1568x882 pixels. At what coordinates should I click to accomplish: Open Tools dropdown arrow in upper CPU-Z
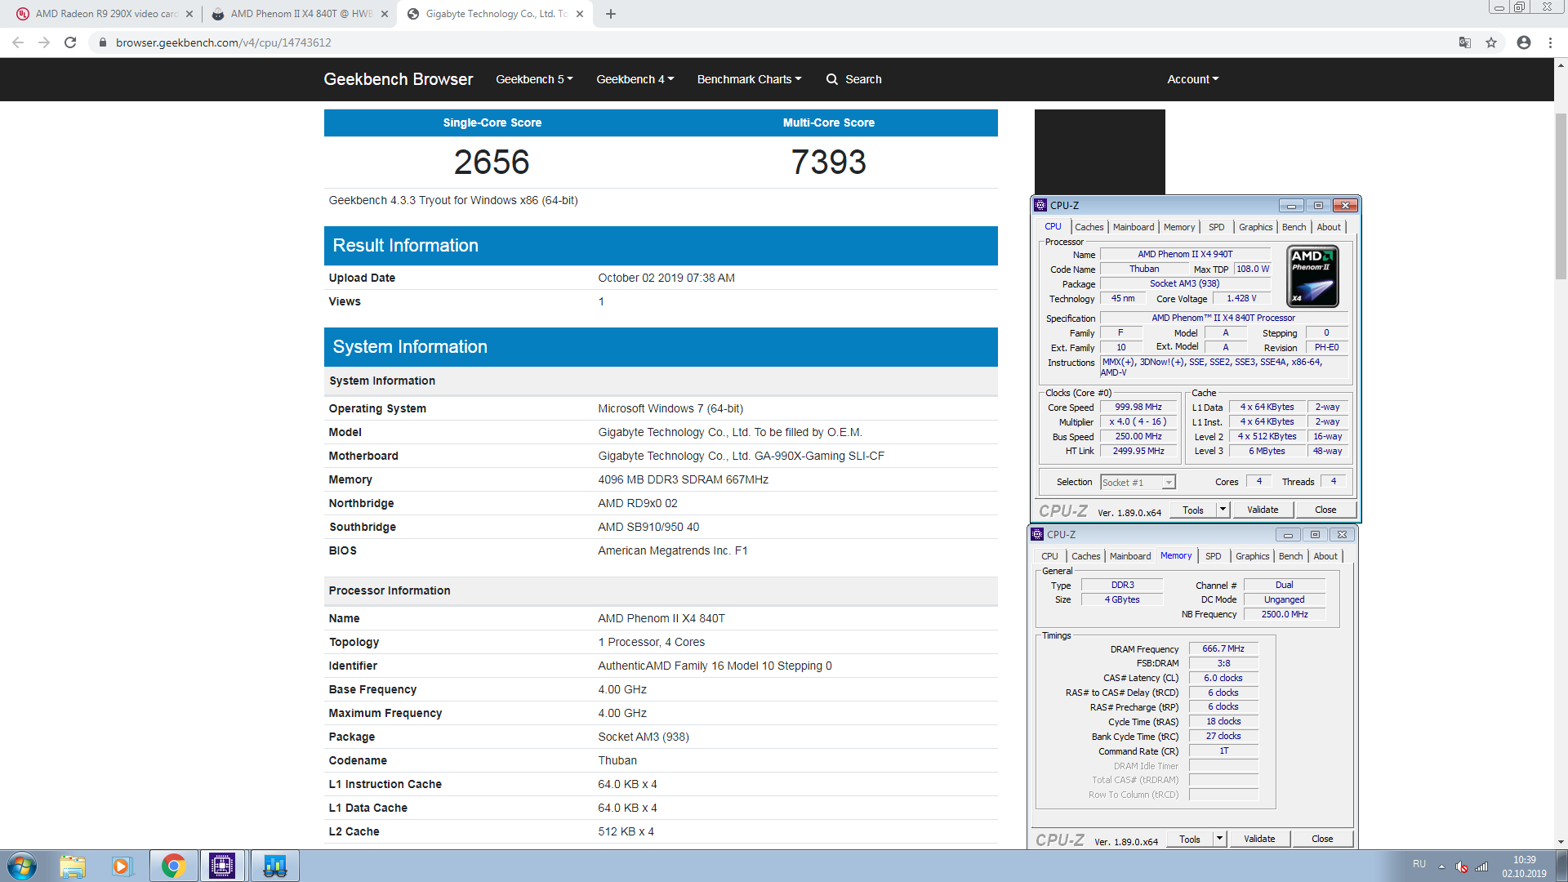point(1223,510)
